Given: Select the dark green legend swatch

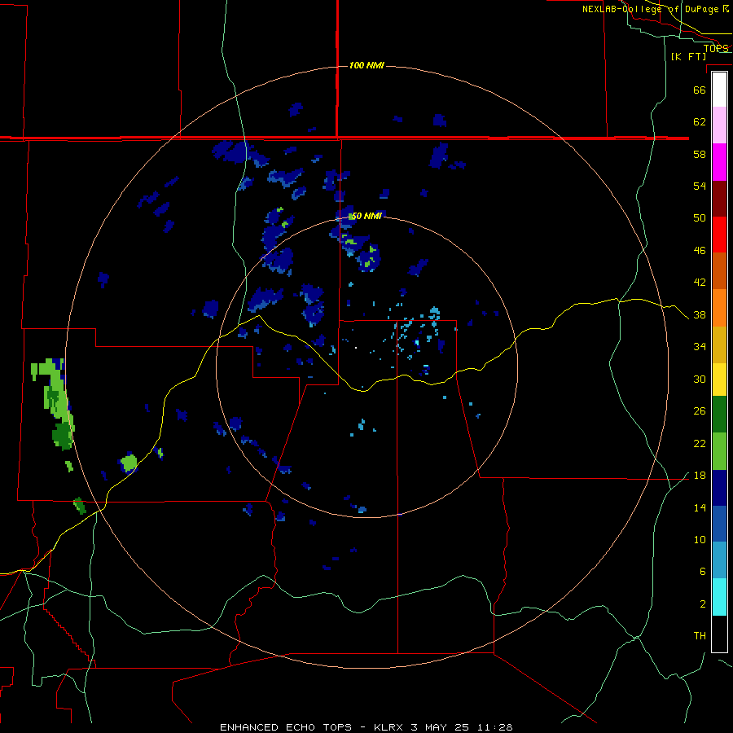Looking at the screenshot, I should click(x=719, y=415).
